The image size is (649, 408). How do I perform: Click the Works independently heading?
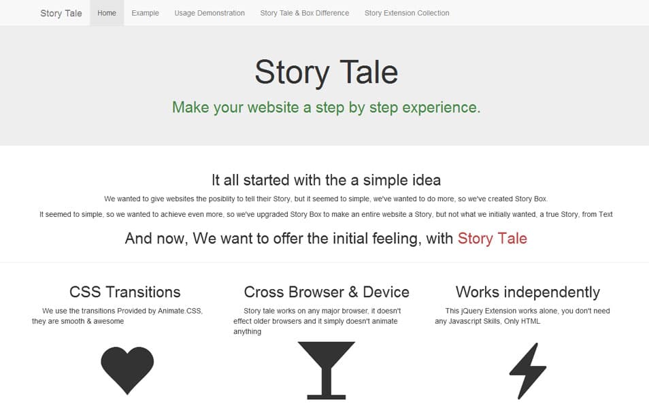point(528,292)
